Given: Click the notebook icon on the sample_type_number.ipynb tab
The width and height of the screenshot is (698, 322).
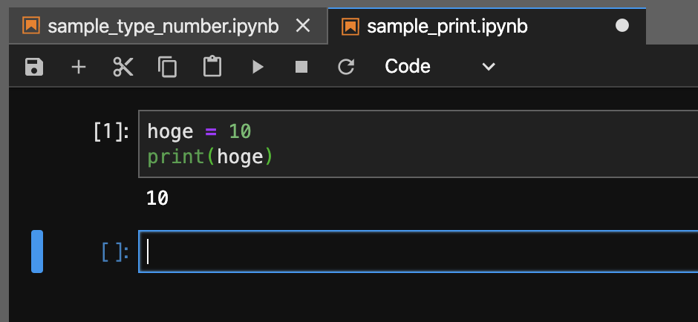Looking at the screenshot, I should pyautogui.click(x=30, y=27).
